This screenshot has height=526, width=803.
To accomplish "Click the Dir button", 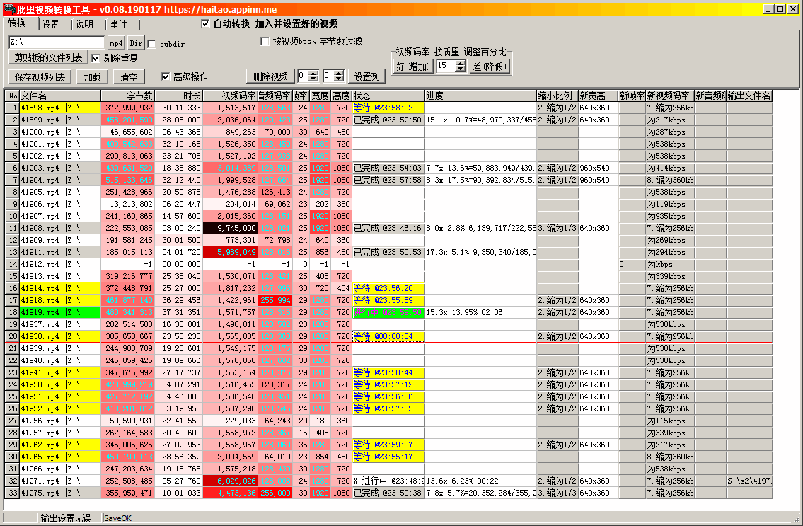I will click(x=136, y=43).
